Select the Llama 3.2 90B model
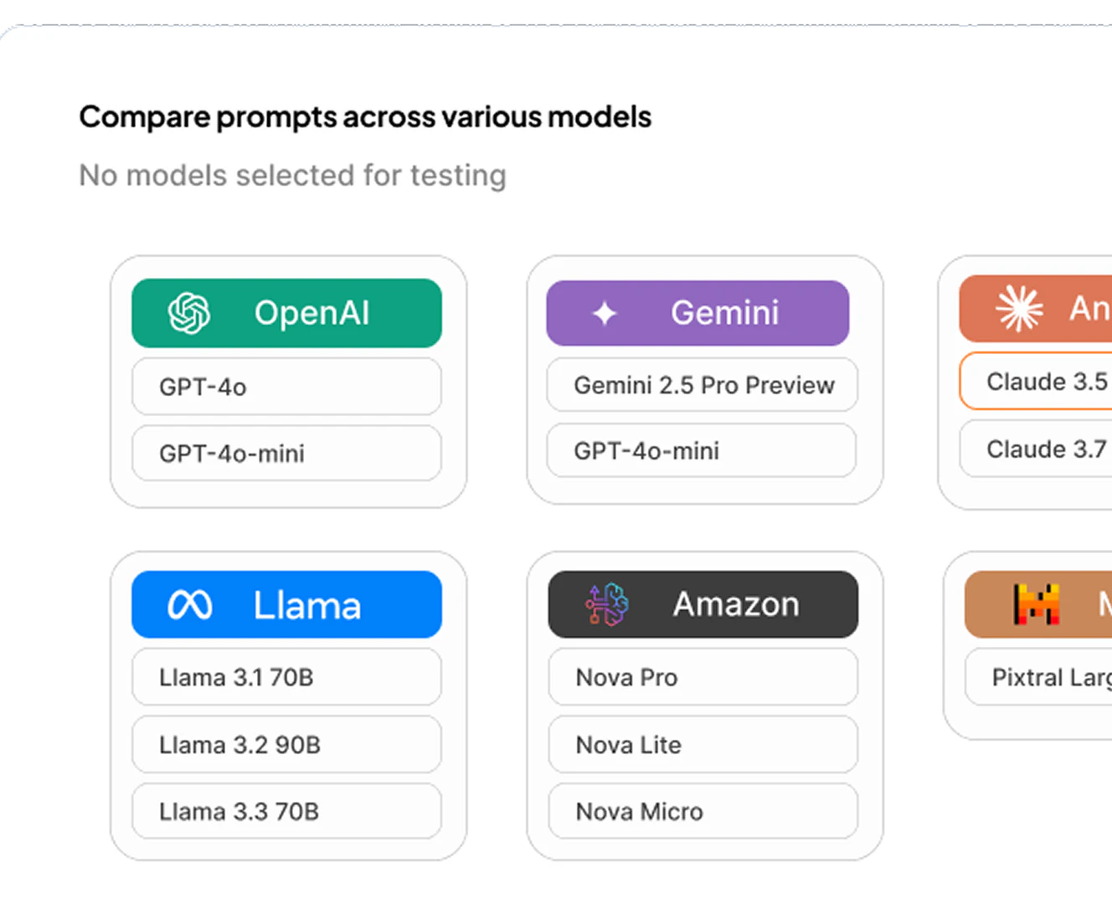Image resolution: width=1112 pixels, height=904 pixels. [286, 744]
